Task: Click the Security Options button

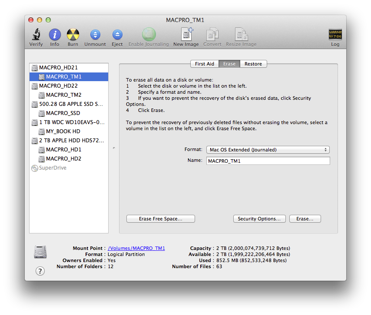Action: click(x=259, y=219)
